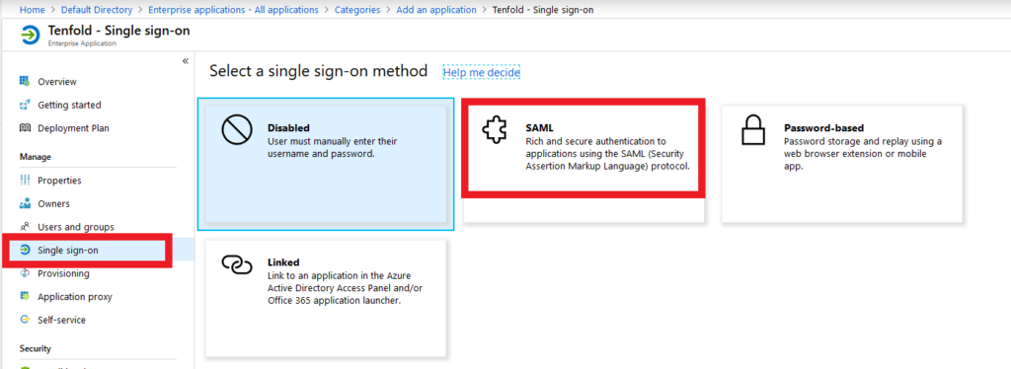Click the Security section heading

[35, 348]
